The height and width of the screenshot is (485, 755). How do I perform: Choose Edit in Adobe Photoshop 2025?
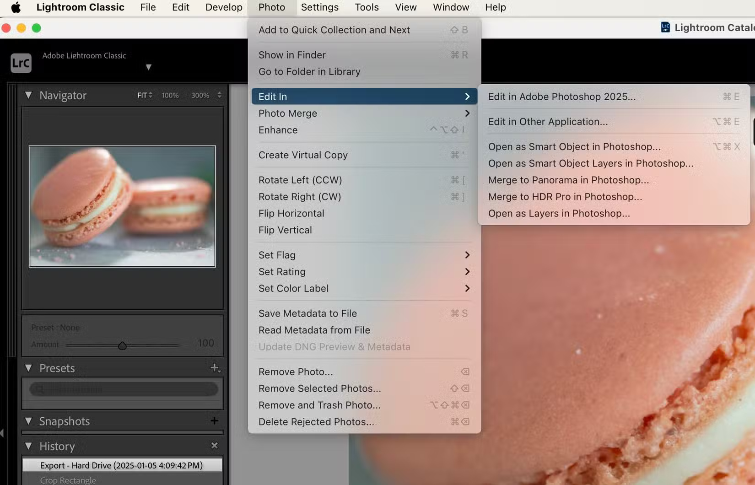pos(562,97)
